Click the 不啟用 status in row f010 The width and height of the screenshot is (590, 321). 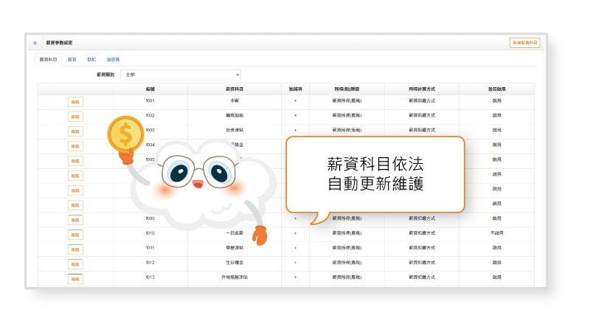[496, 233]
